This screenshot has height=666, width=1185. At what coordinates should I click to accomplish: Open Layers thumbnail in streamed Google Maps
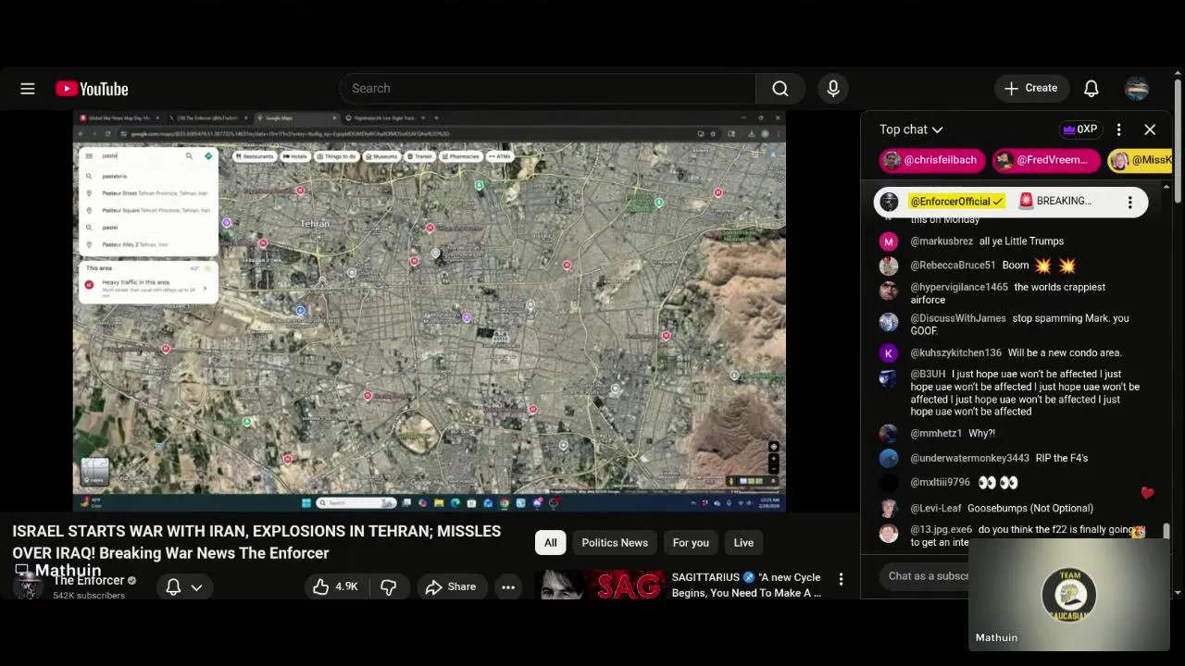point(94,471)
